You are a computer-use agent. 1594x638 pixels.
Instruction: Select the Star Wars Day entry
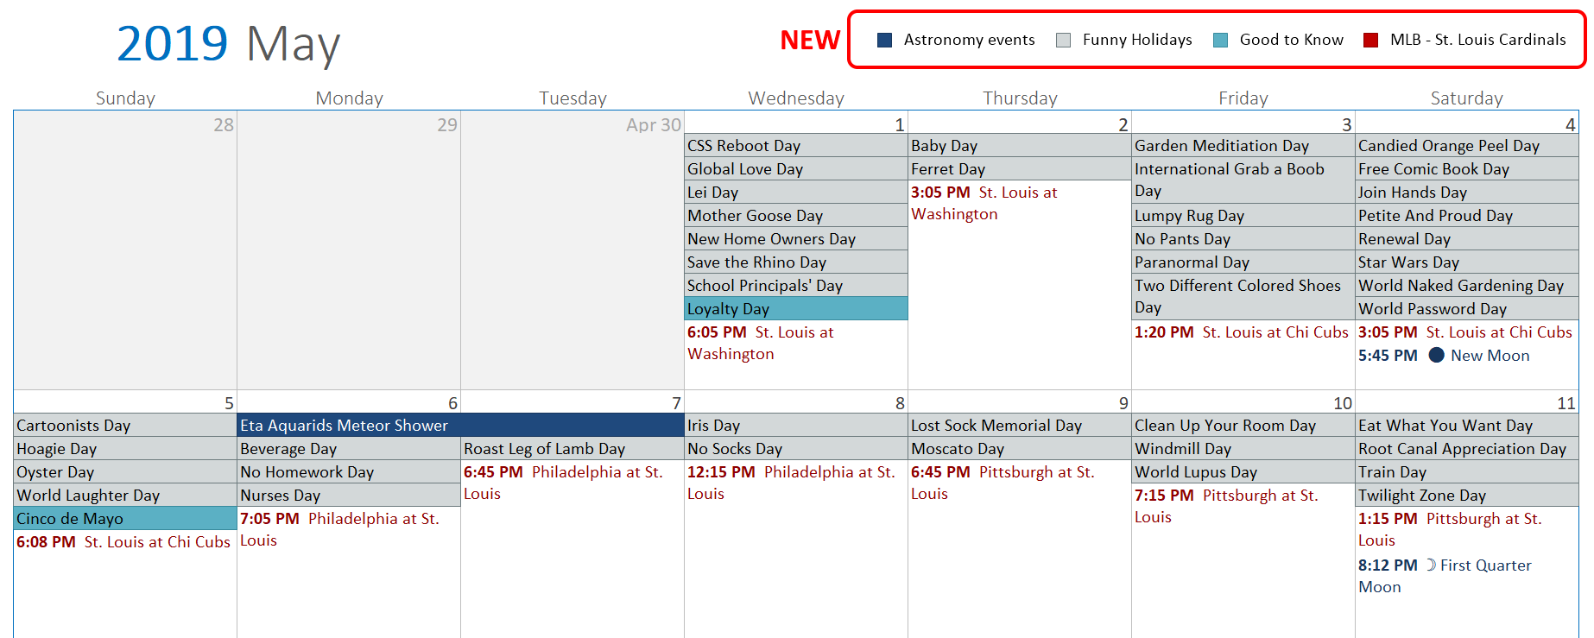point(1466,262)
